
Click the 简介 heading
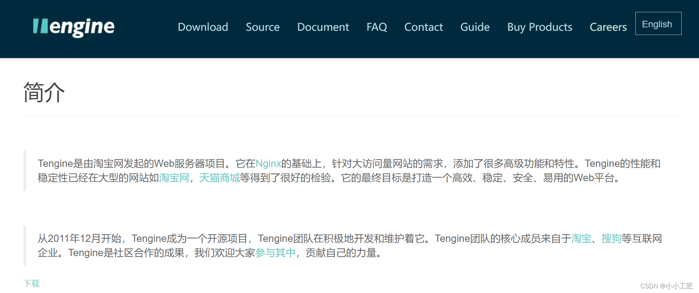coord(44,92)
